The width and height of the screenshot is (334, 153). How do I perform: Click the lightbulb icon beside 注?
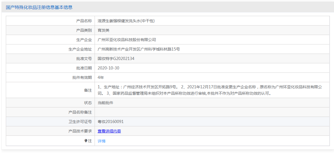pos(86,141)
